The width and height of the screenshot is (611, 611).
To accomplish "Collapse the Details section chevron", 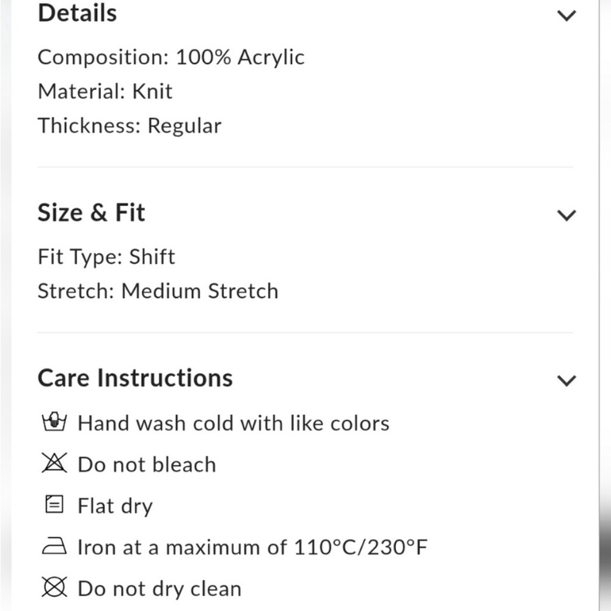I will (x=567, y=15).
